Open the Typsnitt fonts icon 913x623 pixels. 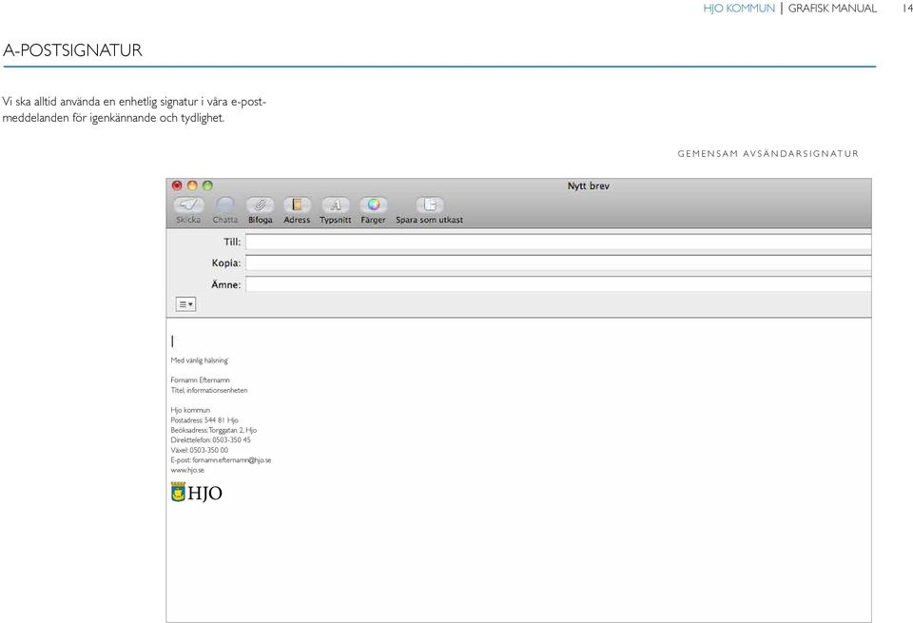pos(336,204)
